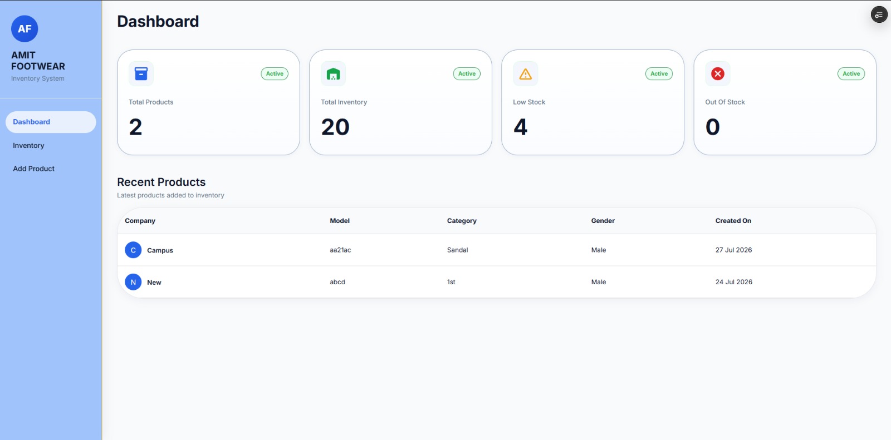
Task: Click the Model column header
Action: tap(340, 221)
